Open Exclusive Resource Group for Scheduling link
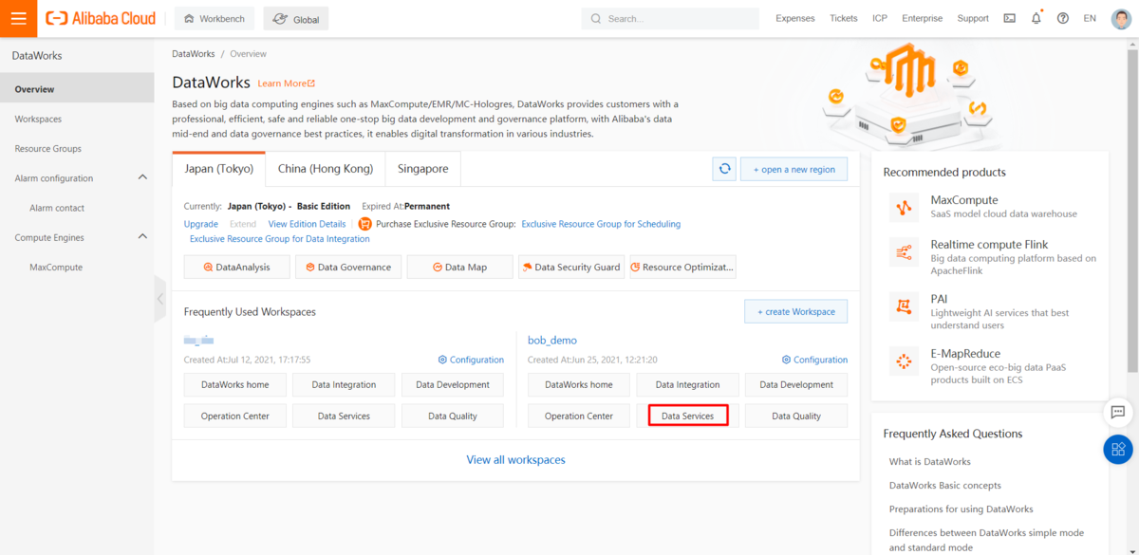Screen dimensions: 1139x555 (x=601, y=224)
